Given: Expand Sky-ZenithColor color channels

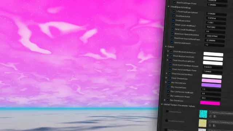Looking at the screenshot, I should 165,100.
